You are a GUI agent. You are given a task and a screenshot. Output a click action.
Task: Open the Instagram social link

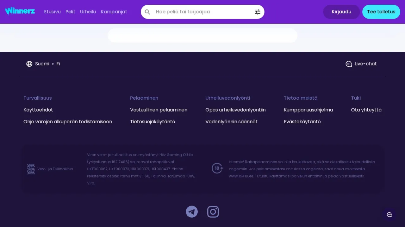[x=213, y=212]
